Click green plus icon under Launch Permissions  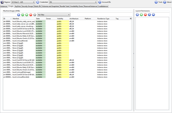[x=141, y=14]
